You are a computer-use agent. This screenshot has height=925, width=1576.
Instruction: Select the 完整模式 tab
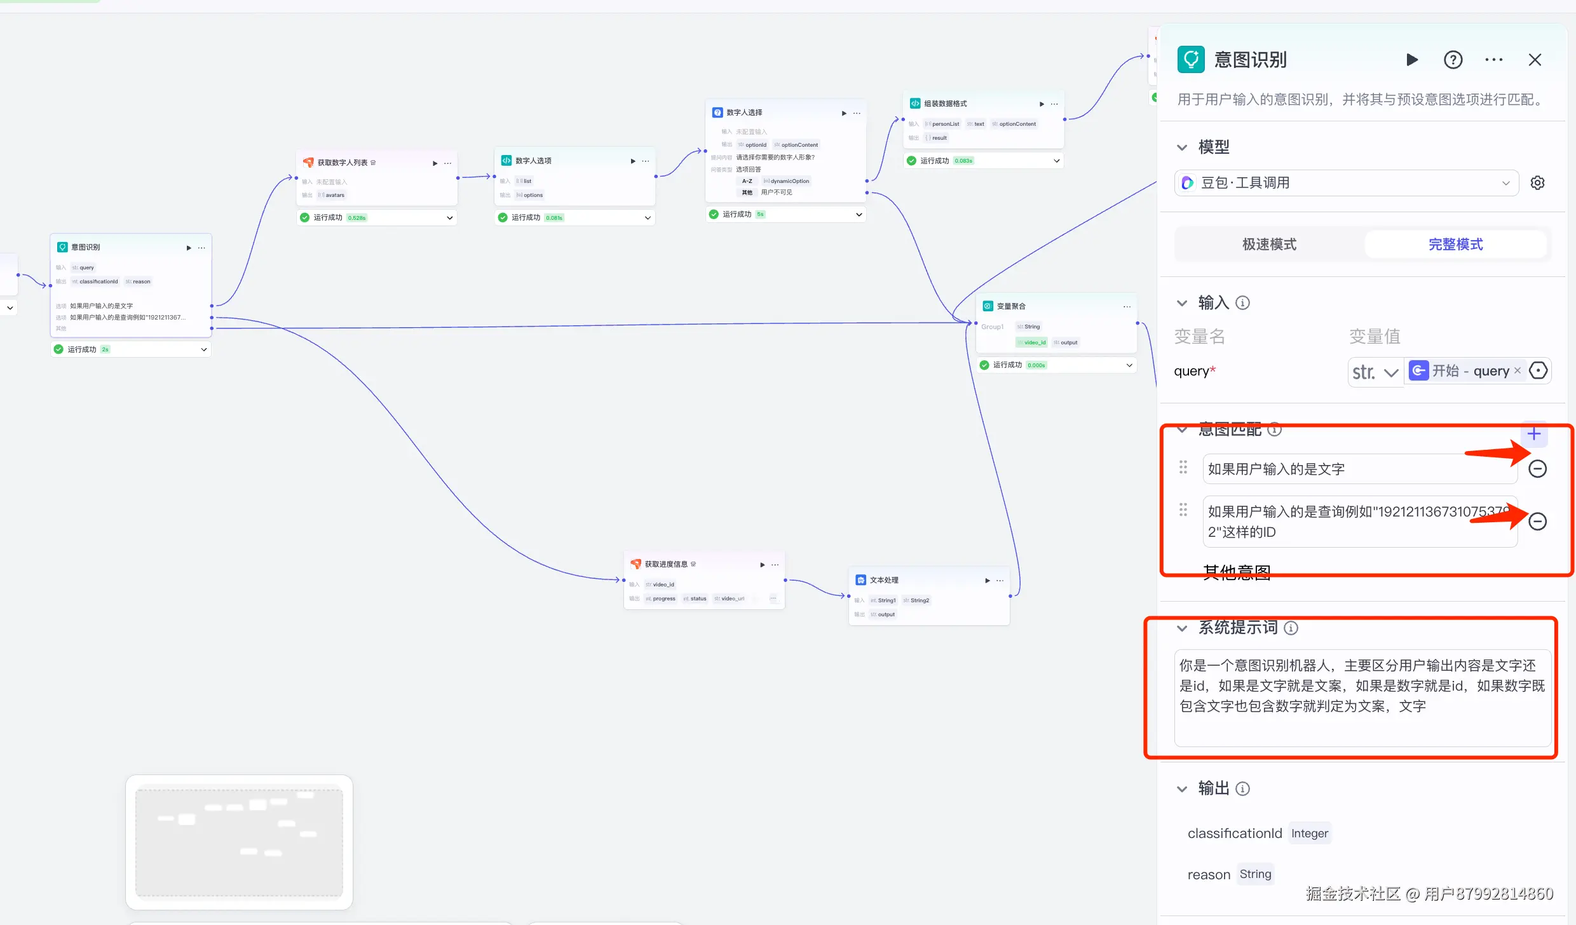click(x=1455, y=245)
